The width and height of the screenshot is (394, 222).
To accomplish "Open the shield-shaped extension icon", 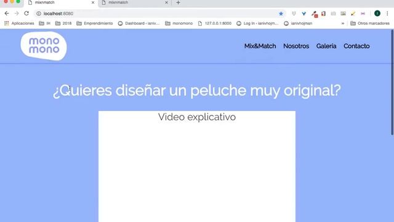I will point(294,14).
